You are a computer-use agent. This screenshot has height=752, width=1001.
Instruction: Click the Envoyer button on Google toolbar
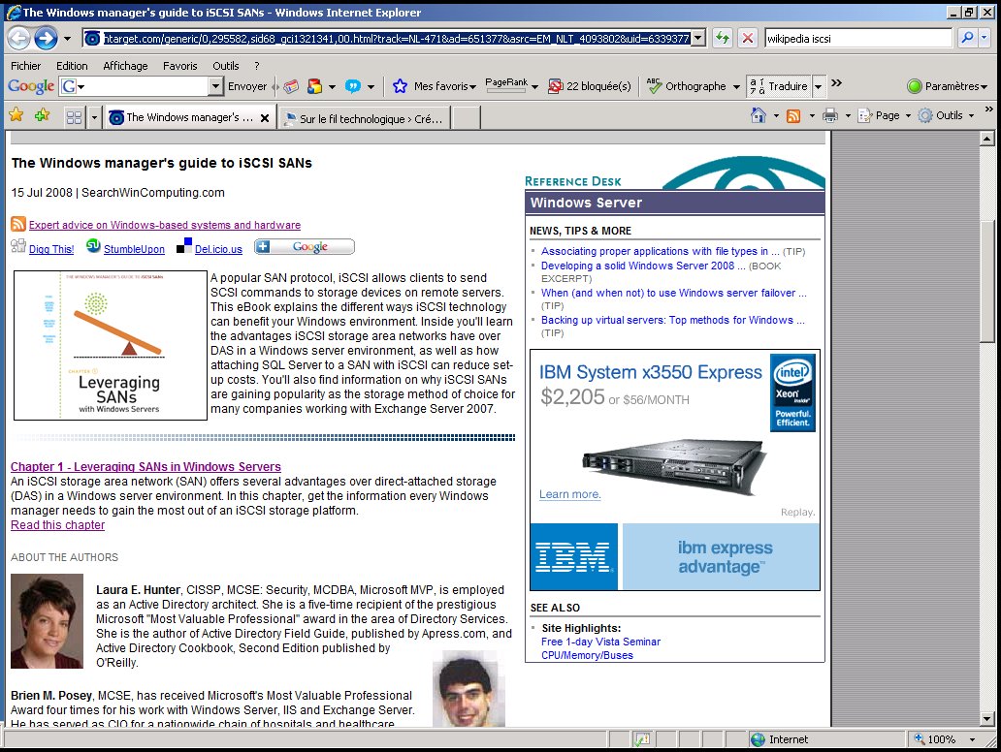[247, 86]
